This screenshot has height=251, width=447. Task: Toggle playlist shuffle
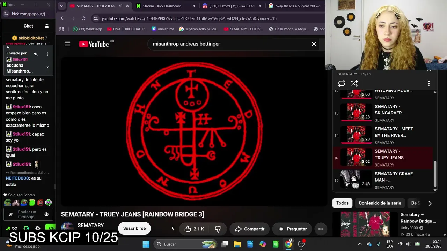354,83
